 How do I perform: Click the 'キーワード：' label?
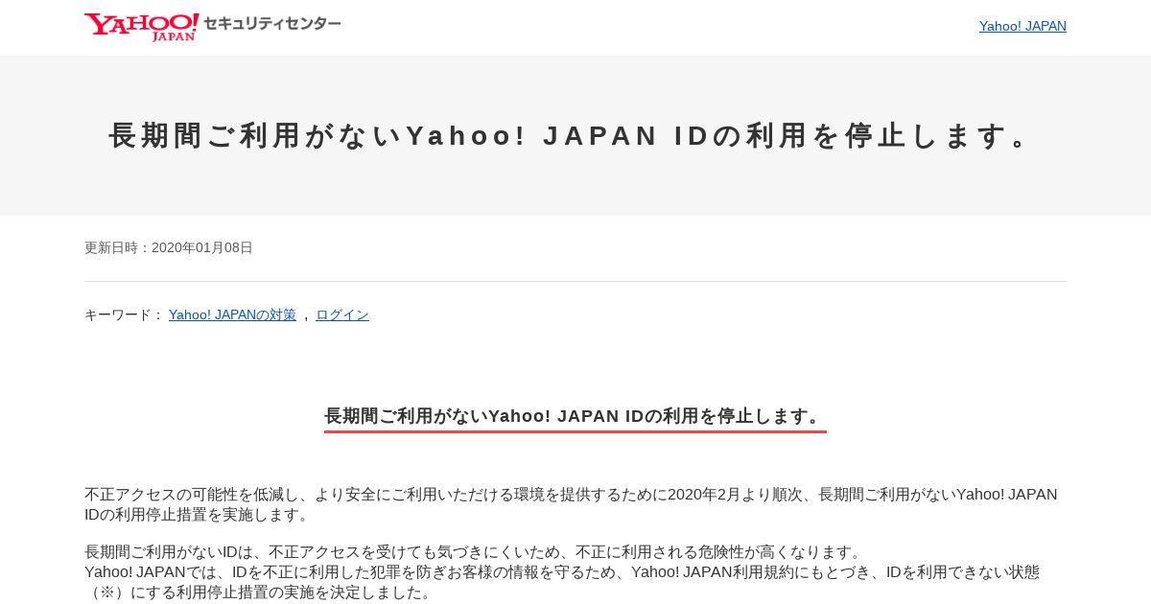125,314
